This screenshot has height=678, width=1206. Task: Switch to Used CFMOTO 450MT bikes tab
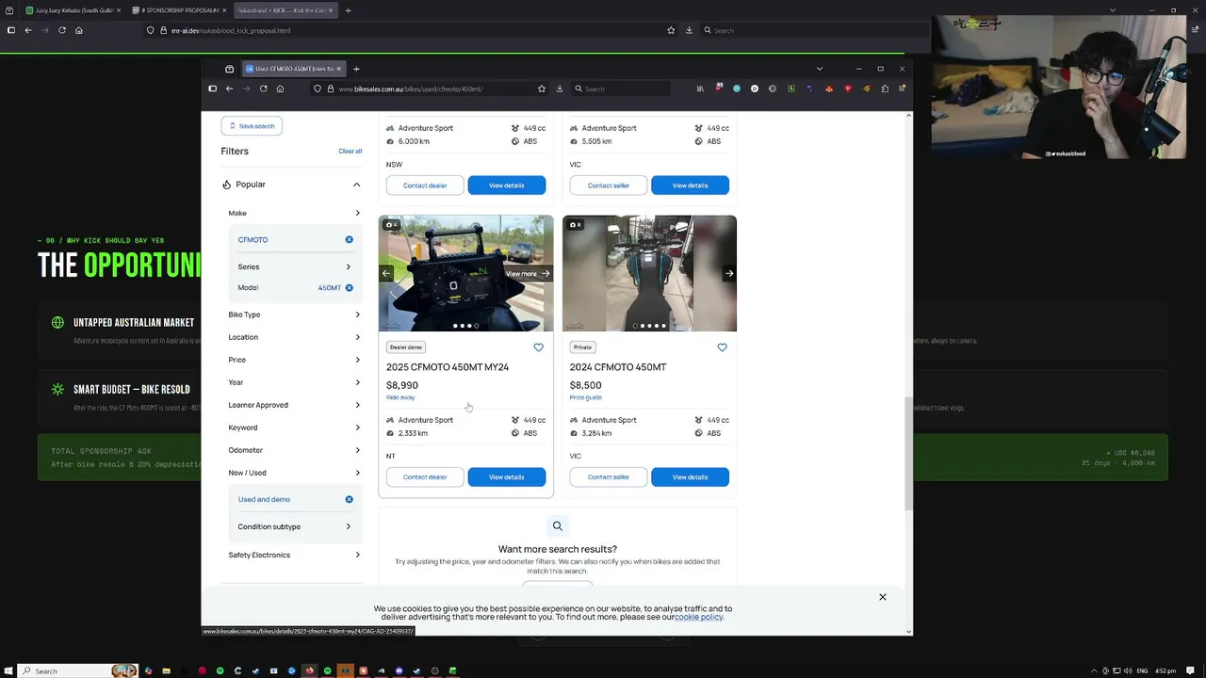[x=292, y=69]
